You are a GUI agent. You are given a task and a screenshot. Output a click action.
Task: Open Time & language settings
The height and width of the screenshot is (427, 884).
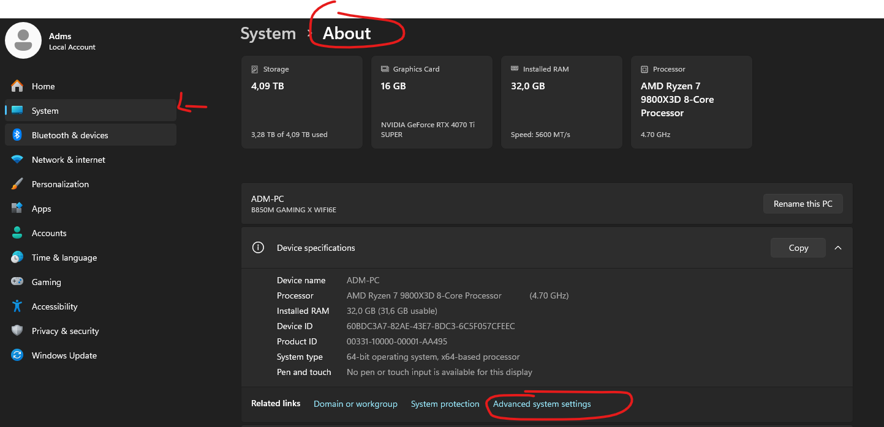pyautogui.click(x=91, y=258)
